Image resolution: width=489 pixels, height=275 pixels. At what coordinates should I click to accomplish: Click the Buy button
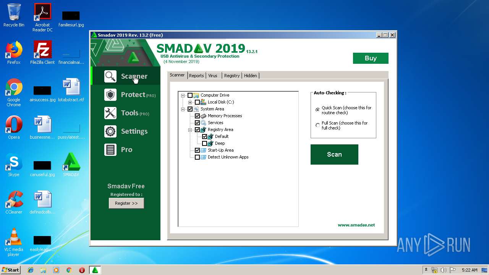pyautogui.click(x=371, y=58)
